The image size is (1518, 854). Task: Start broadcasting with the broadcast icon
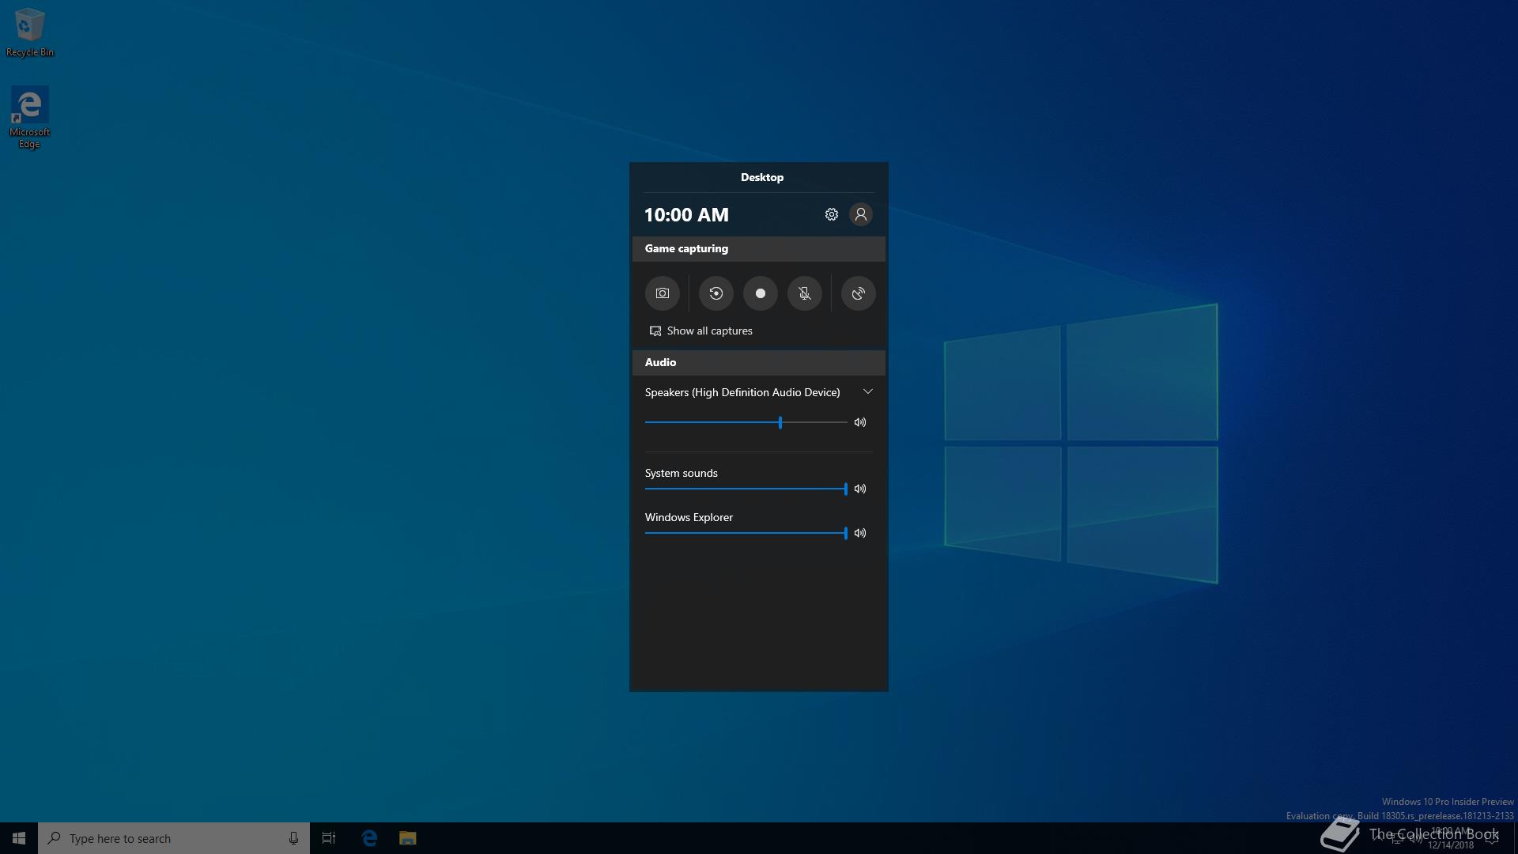[859, 293]
